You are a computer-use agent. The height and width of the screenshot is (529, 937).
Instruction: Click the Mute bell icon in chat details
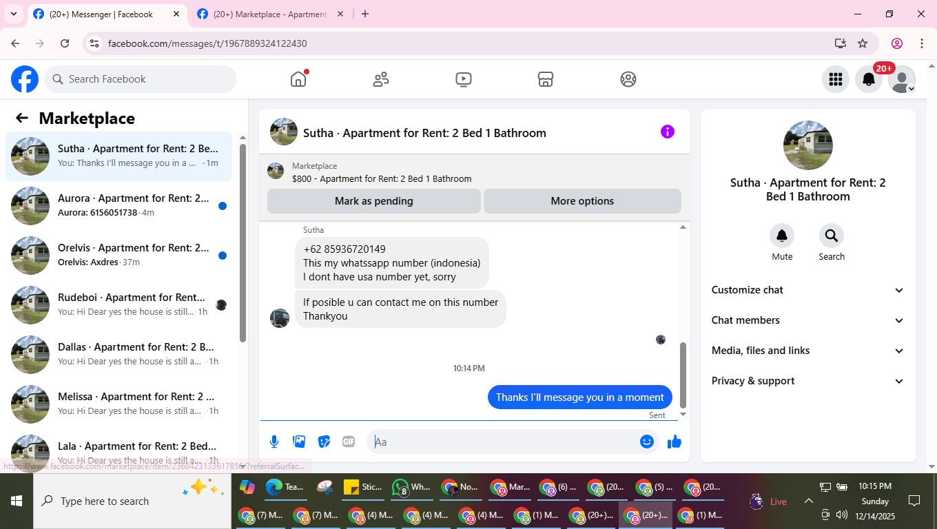782,236
